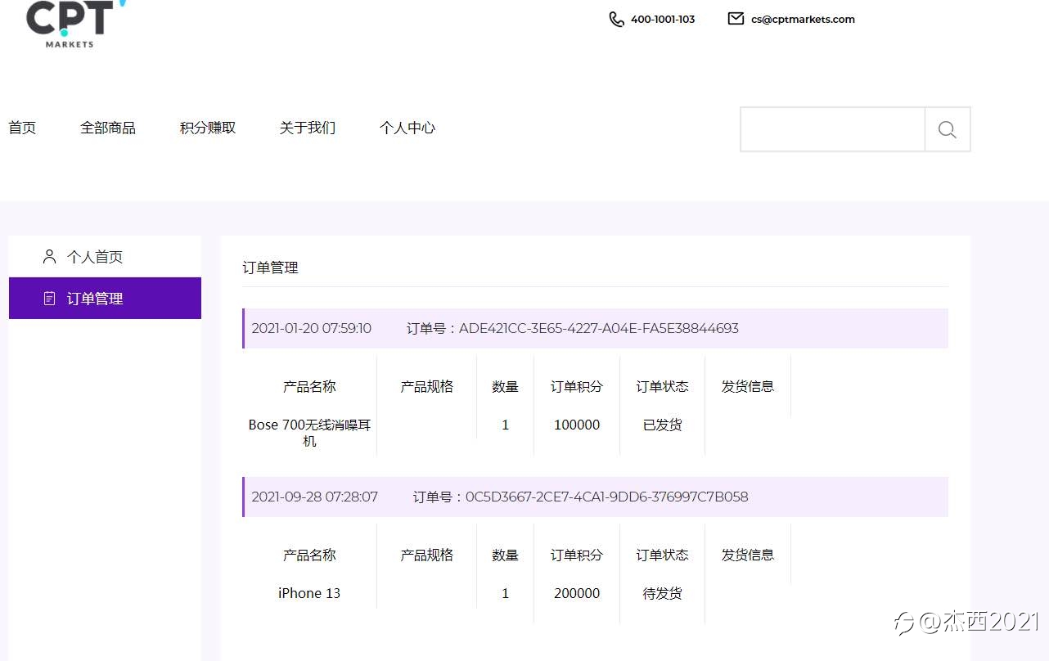Click the Bose 700无线消噪耳机 product name
This screenshot has height=661, width=1049.
pyautogui.click(x=309, y=433)
